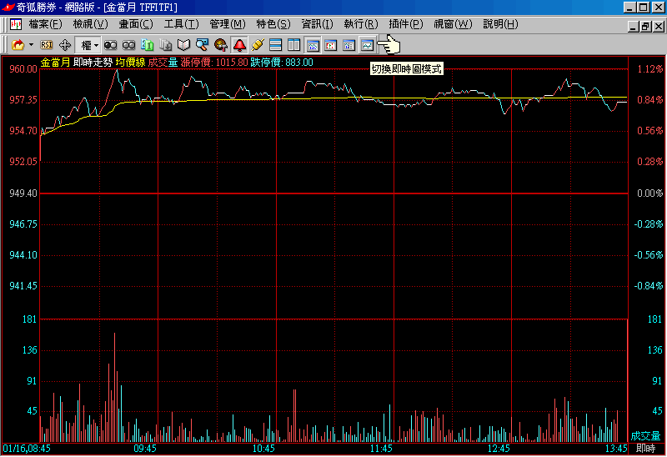
Task: Click the 漲停價: 1015.80 text
Action: pos(214,62)
